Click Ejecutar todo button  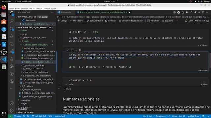[95, 21]
